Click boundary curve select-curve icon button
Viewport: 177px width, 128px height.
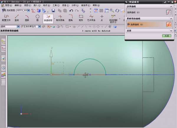coord(169,12)
